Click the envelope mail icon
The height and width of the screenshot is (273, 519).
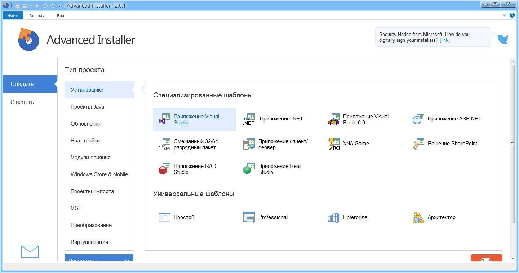(x=30, y=252)
